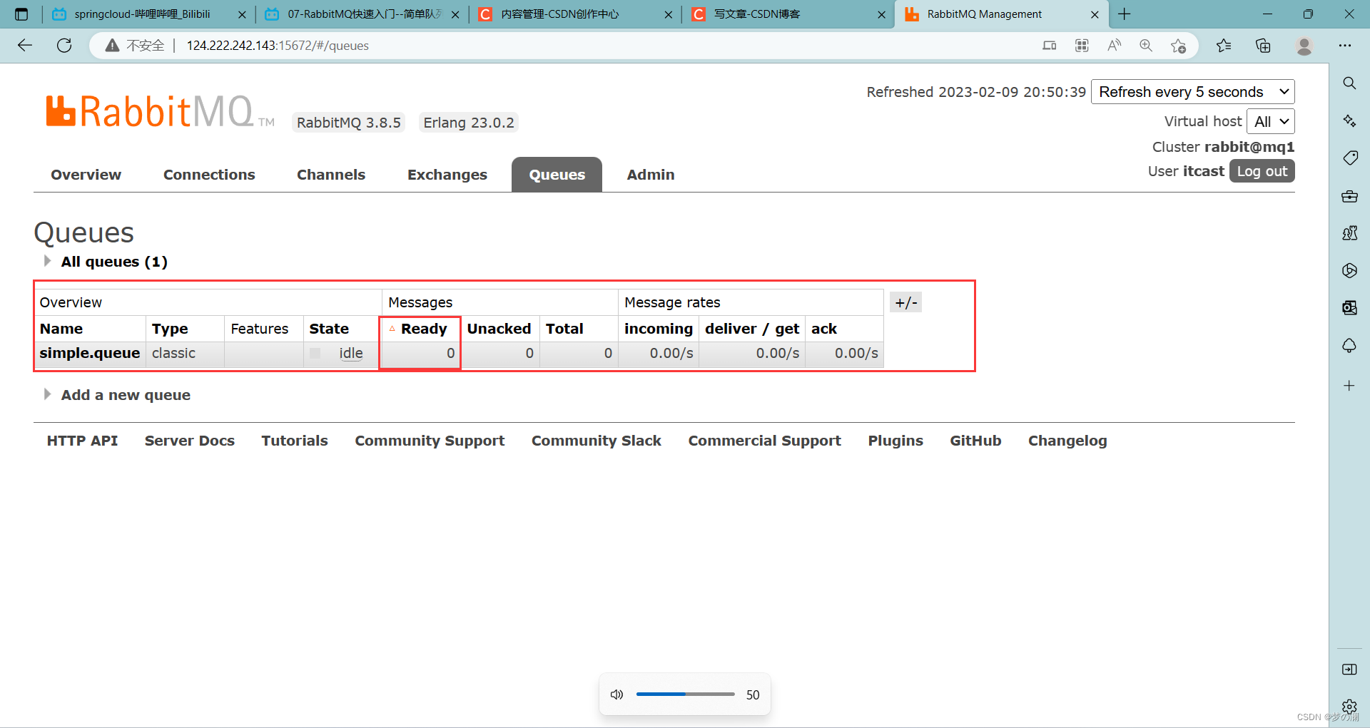Click the browser address bar URL
The width and height of the screenshot is (1370, 728).
(x=278, y=46)
